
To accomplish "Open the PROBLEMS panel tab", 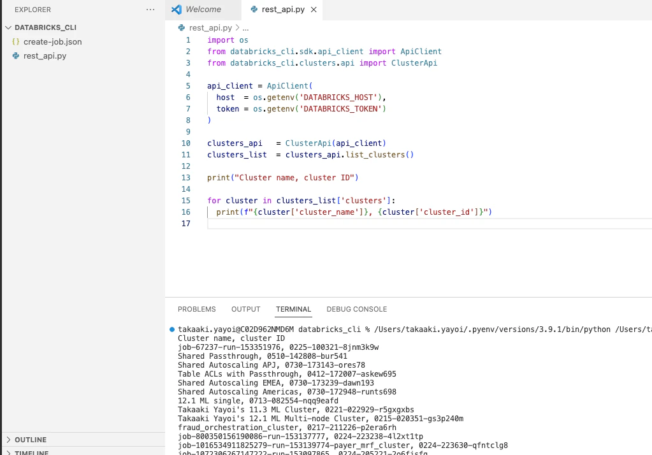I will coord(197,310).
